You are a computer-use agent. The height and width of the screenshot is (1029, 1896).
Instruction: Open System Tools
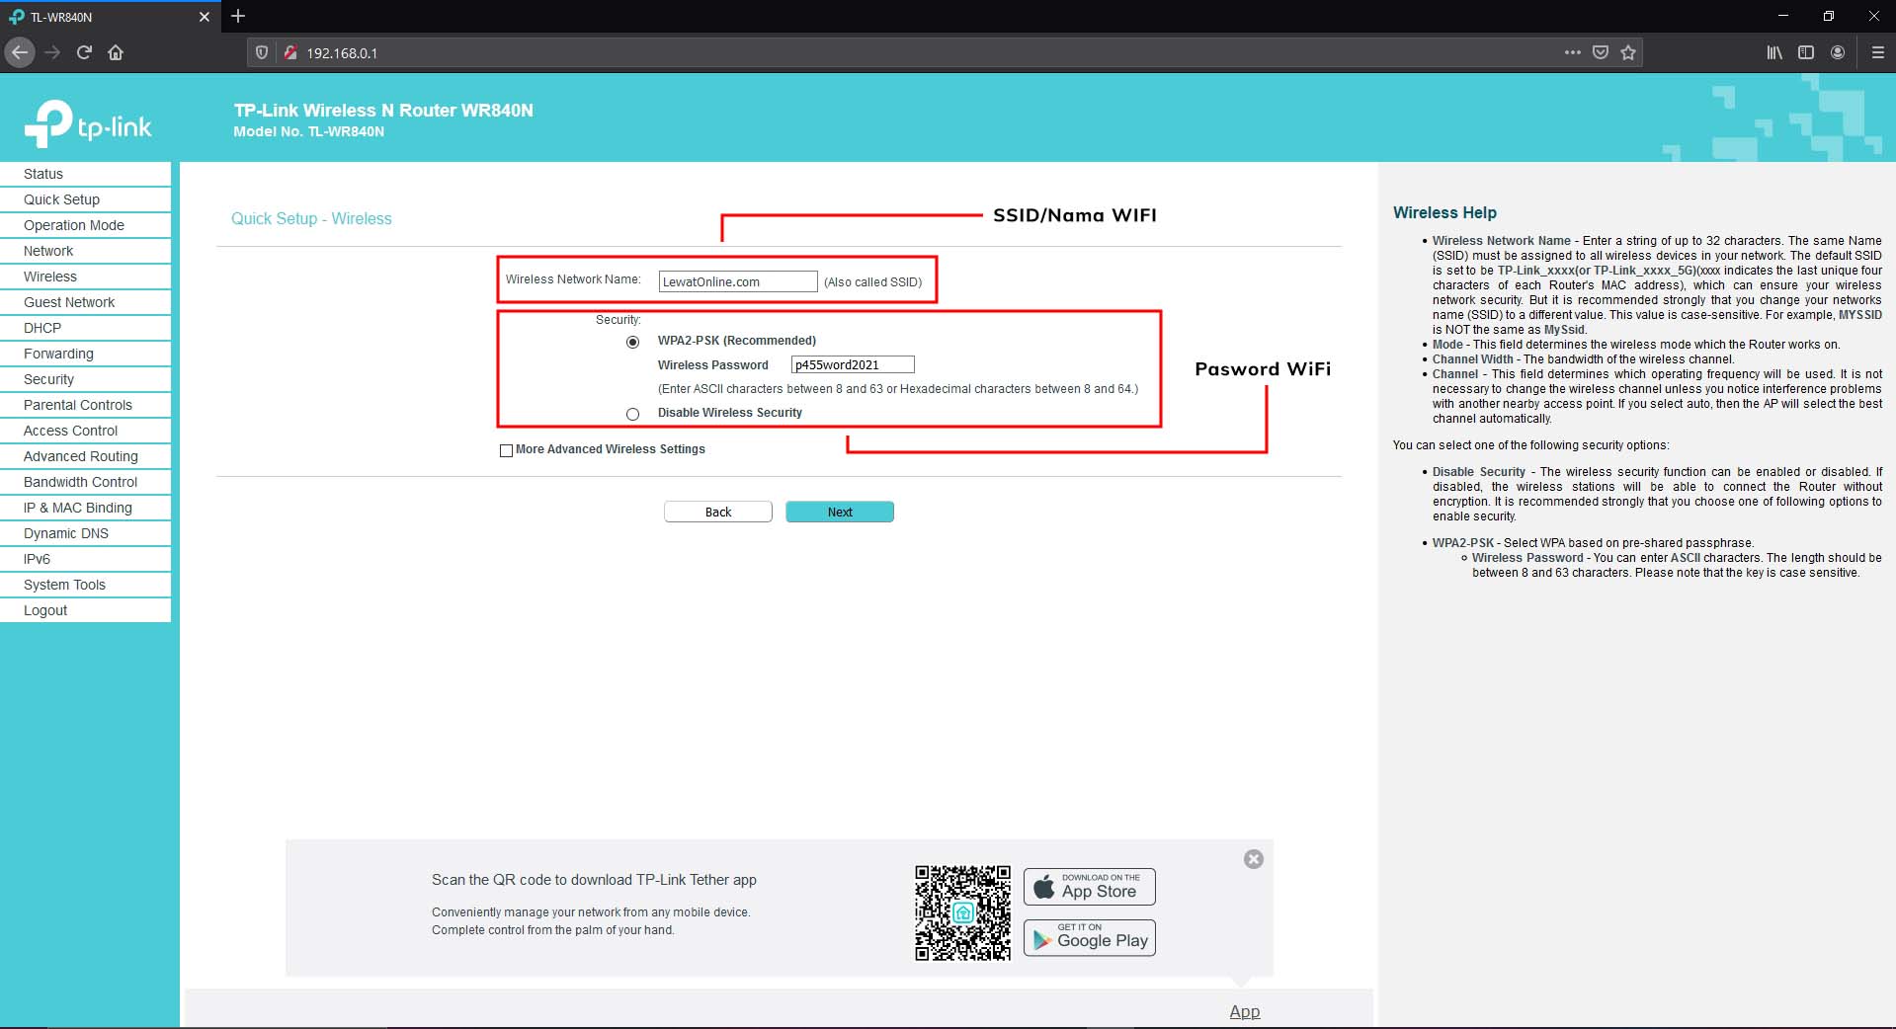pyautogui.click(x=85, y=585)
